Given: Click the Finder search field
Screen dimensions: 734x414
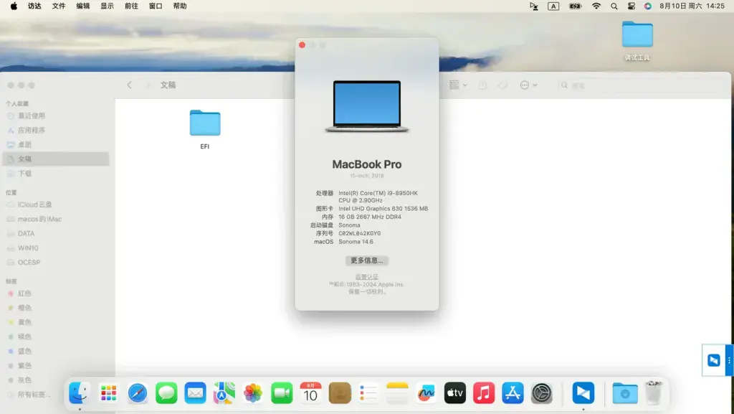Looking at the screenshot, I should (x=642, y=85).
